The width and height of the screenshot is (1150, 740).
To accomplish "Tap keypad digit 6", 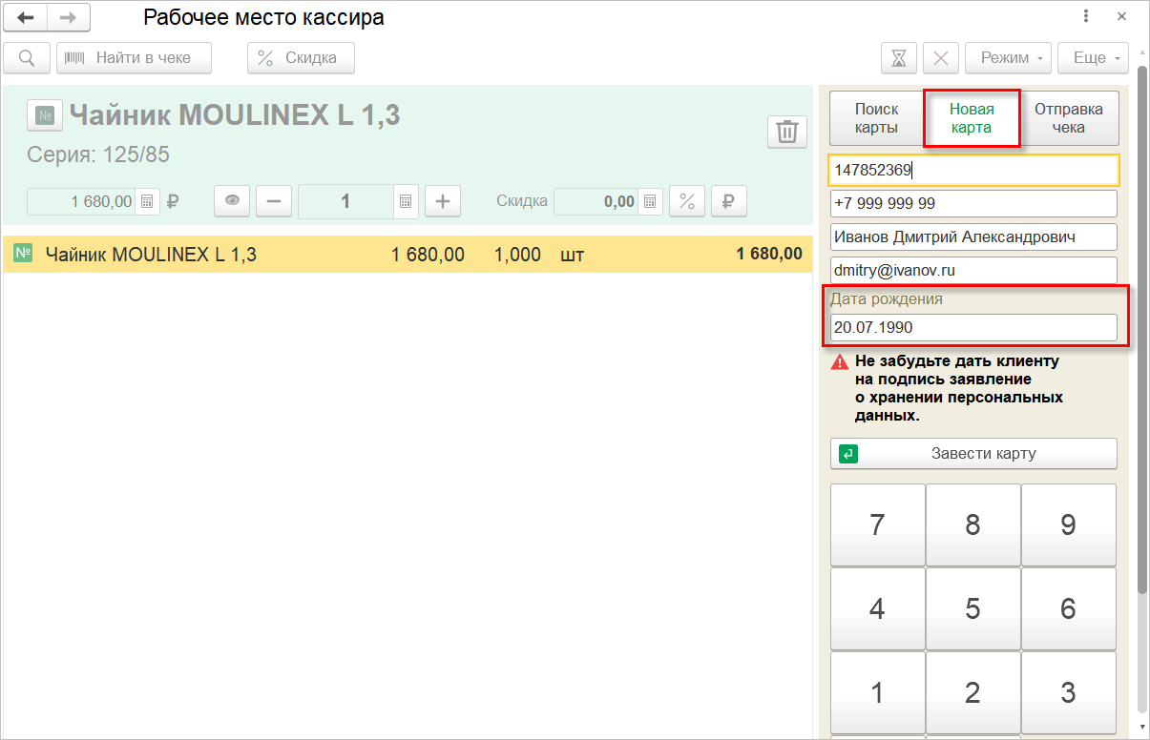I will click(x=1069, y=608).
